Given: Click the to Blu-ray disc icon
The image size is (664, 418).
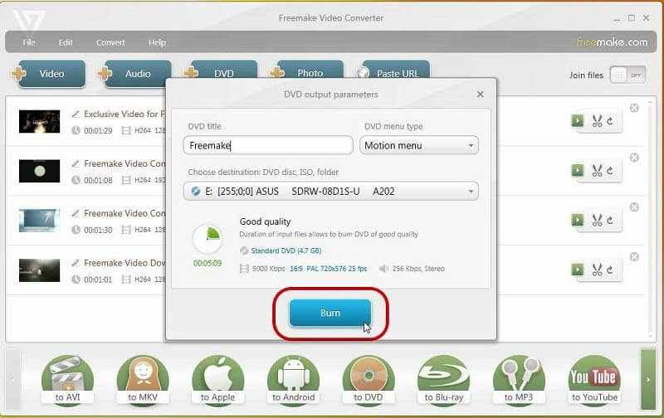Looking at the screenshot, I should (443, 379).
